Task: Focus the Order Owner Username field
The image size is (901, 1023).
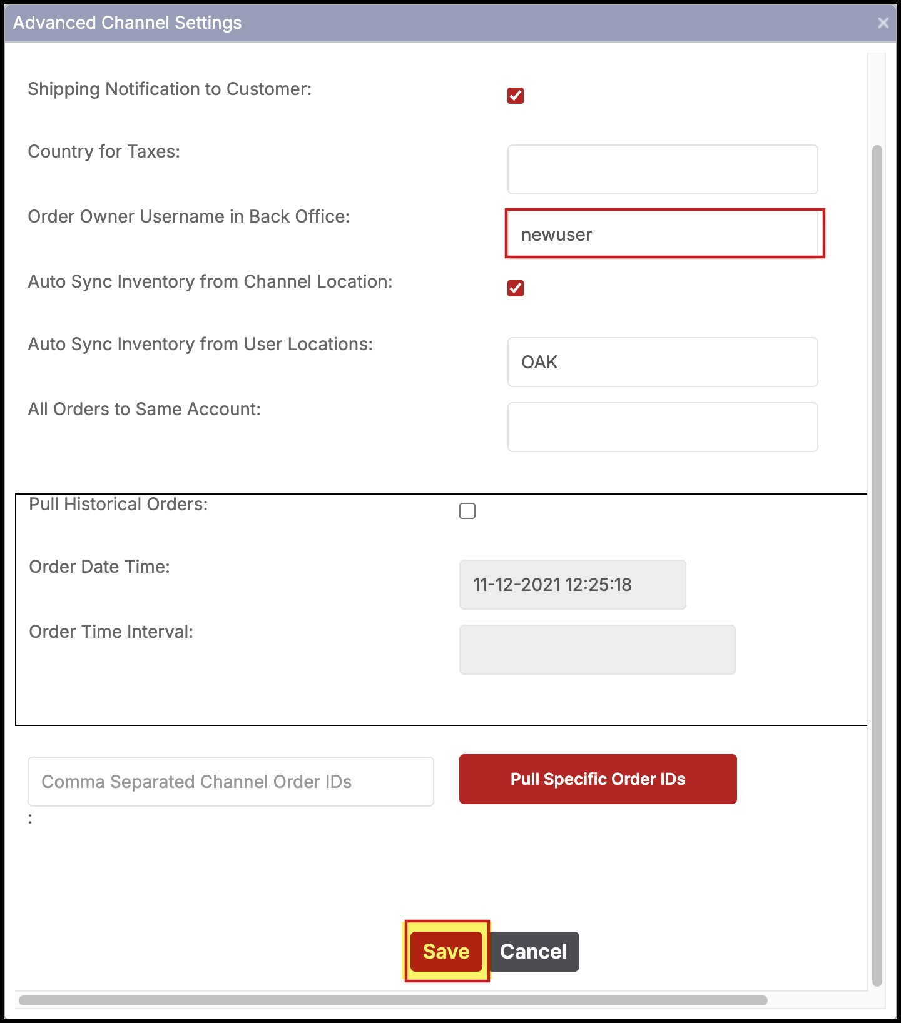Action: pyautogui.click(x=663, y=234)
